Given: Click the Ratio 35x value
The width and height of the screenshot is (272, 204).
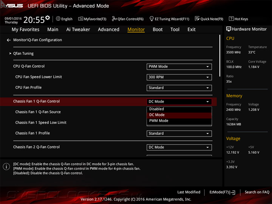Looking at the screenshot, I should click(229, 82).
